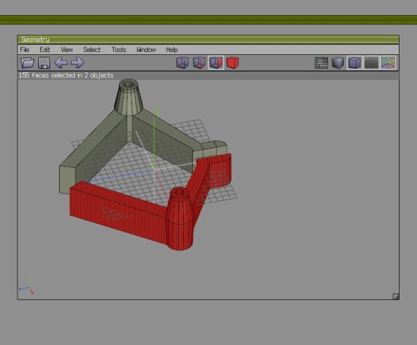
Task: Open the Select menu
Action: point(92,50)
